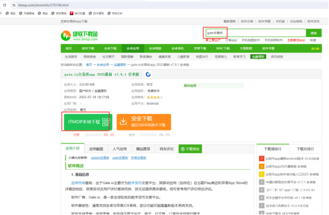
Task: Select the 儿童教育 subcategory
Action: pos(183,57)
